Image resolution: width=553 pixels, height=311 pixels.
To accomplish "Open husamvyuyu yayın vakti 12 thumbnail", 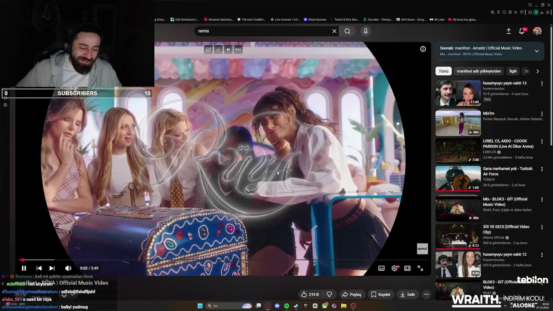I will coord(458,264).
